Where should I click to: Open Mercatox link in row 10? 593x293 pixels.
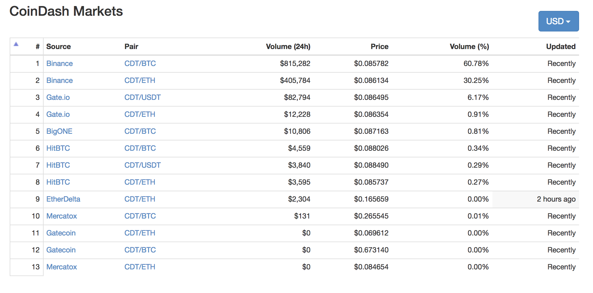click(61, 216)
